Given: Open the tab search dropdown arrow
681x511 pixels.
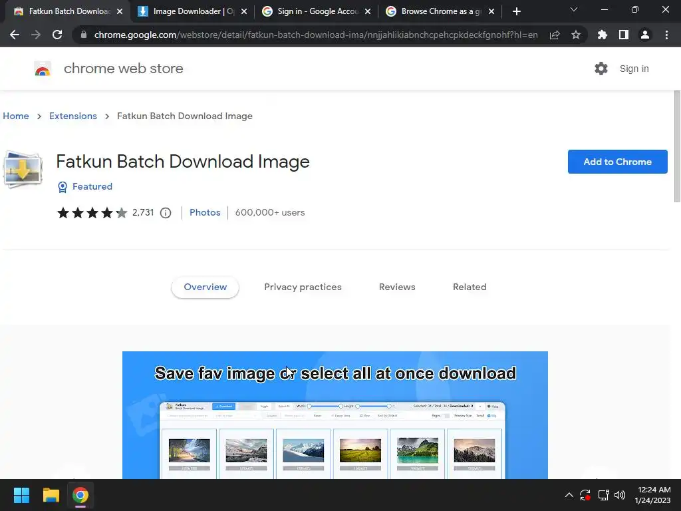Looking at the screenshot, I should tap(574, 9).
